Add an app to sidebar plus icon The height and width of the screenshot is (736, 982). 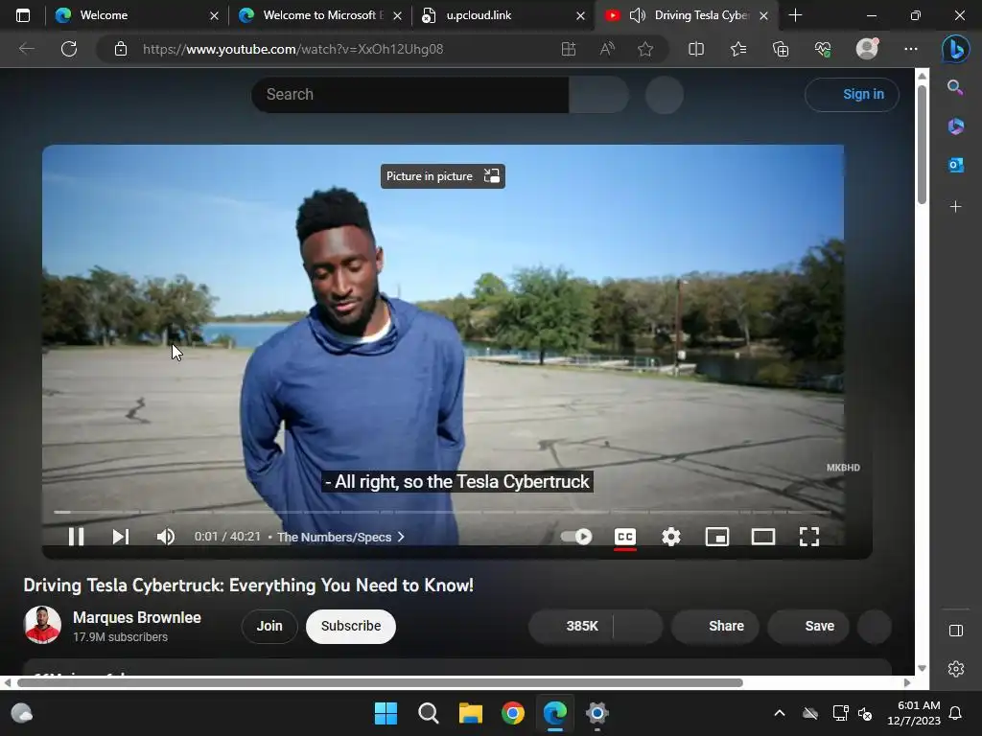pos(955,207)
